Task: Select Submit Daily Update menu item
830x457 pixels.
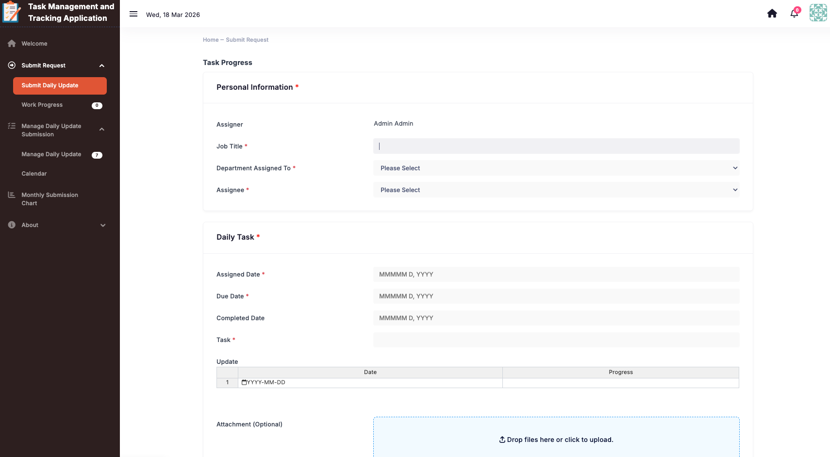Action: [60, 86]
